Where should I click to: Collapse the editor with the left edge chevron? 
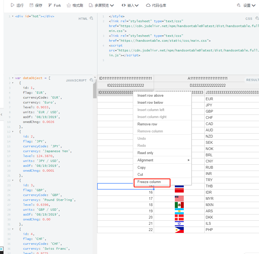point(2,114)
